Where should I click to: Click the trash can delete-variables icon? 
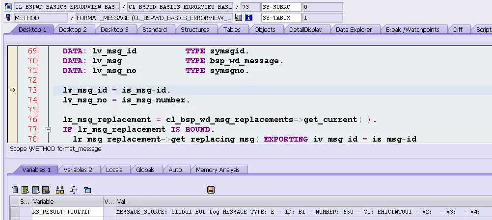point(15,190)
